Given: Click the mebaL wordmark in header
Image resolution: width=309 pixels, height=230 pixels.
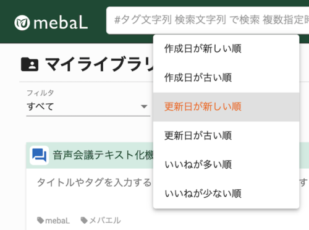Looking at the screenshot, I should click(x=61, y=23).
